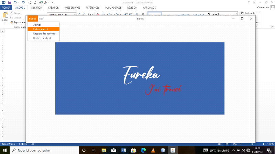Click the Rechercher binoculars in Word ribbon

click(x=249, y=13)
